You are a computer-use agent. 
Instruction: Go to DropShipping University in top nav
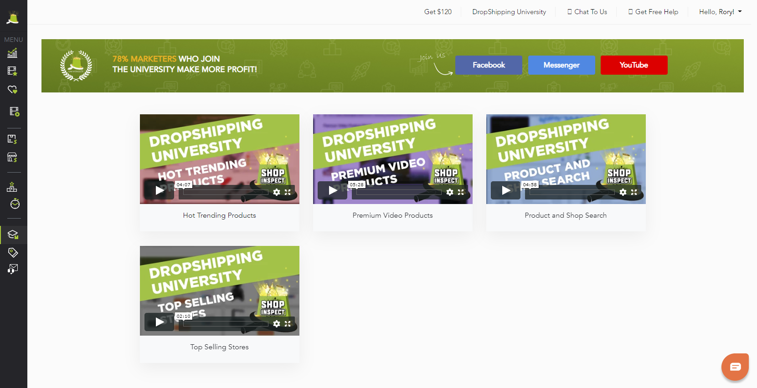509,12
